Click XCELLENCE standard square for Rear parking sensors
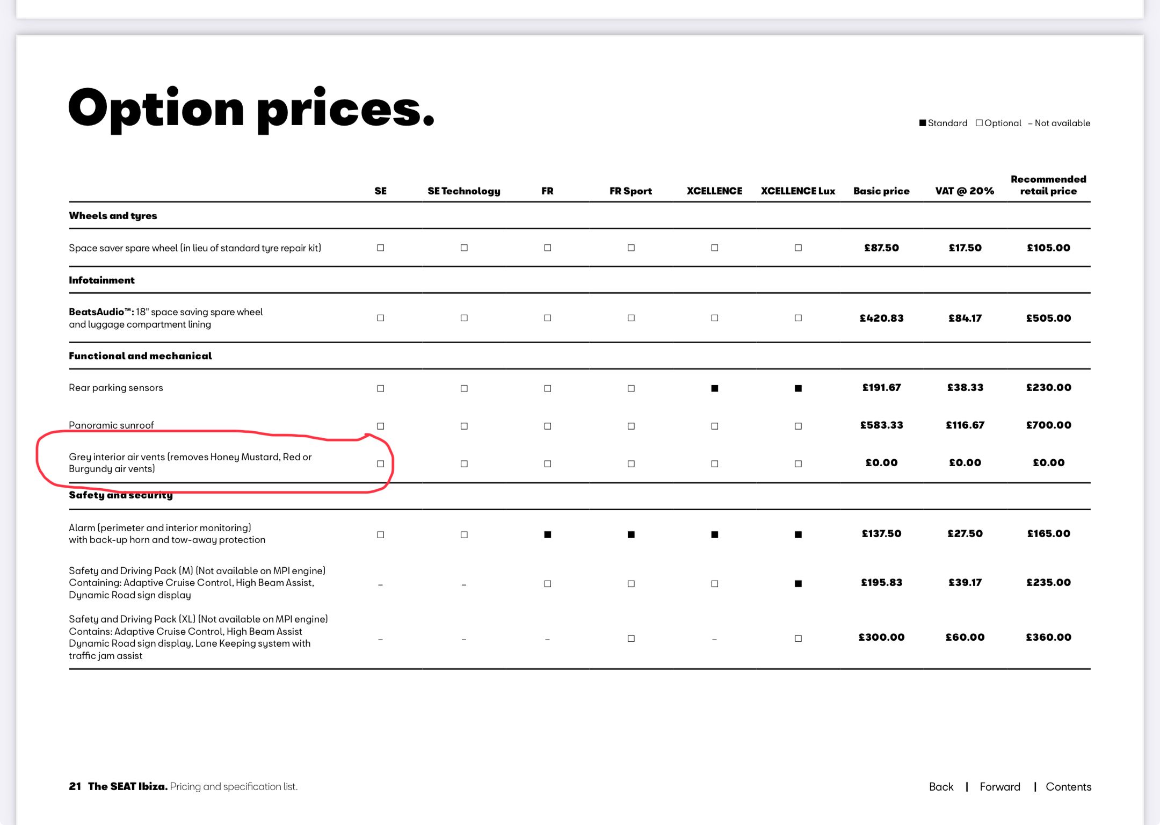1160x825 pixels. 715,388
